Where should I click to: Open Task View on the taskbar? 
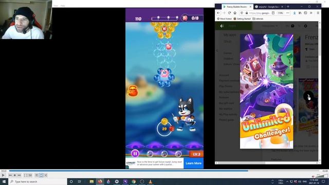click(80, 181)
